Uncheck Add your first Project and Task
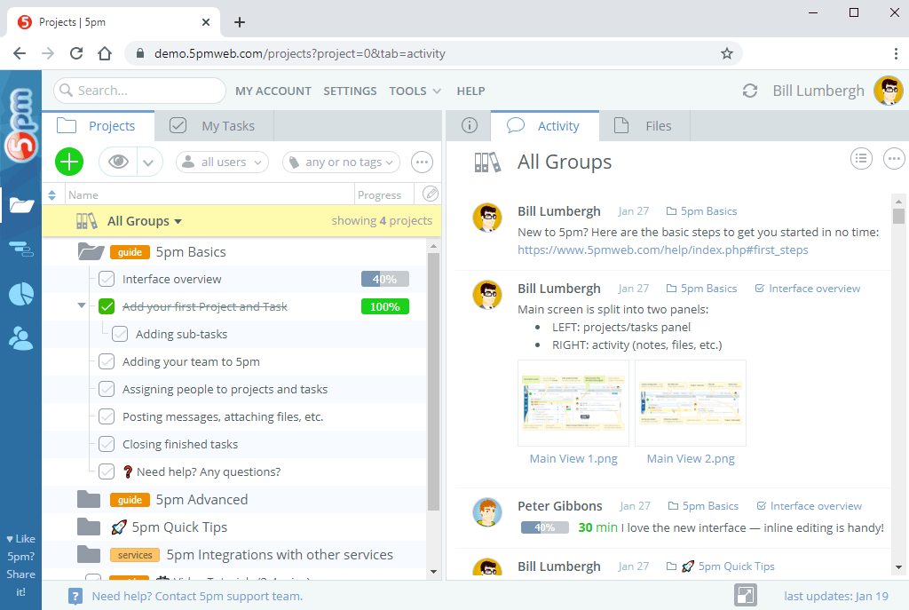This screenshot has height=610, width=909. pos(107,307)
